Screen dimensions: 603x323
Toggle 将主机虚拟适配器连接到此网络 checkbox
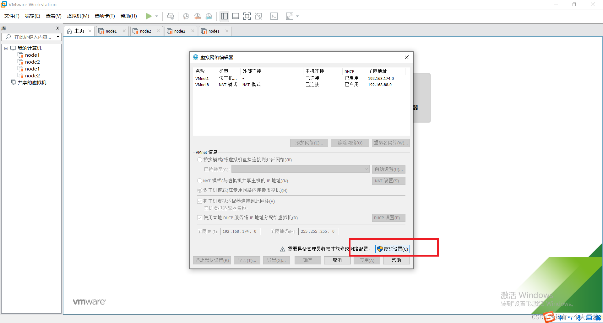200,201
